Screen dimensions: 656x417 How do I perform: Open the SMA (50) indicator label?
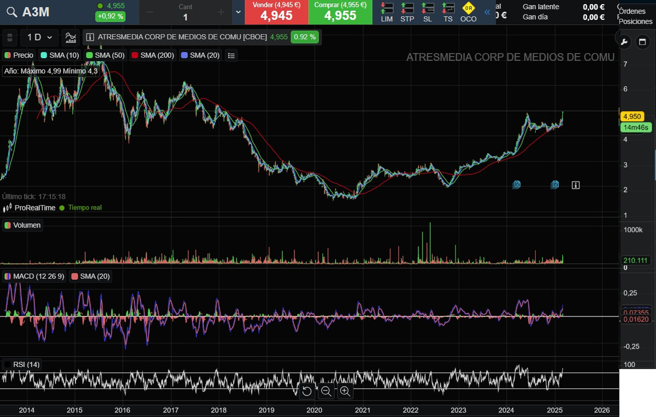(105, 55)
